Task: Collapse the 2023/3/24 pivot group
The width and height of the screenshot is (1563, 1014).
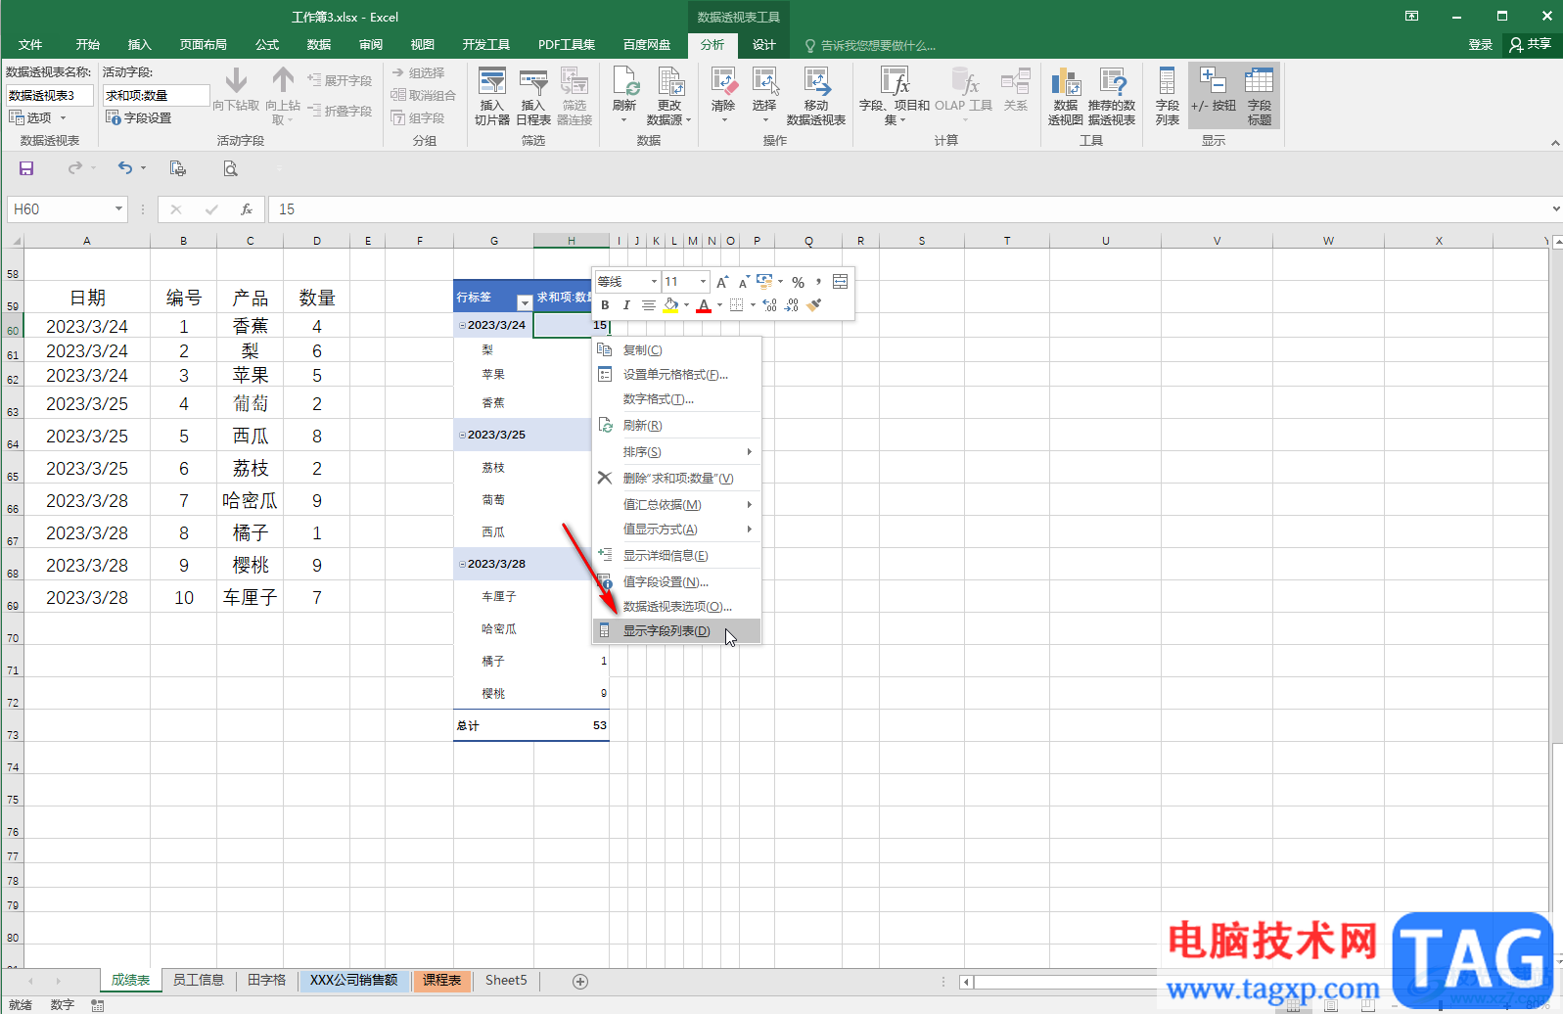Action: point(462,325)
